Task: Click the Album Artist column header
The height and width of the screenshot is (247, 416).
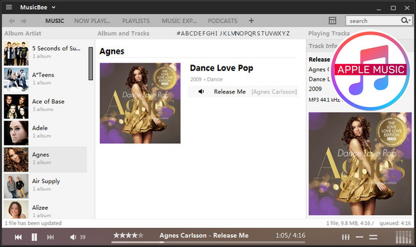Action: pyautogui.click(x=23, y=33)
